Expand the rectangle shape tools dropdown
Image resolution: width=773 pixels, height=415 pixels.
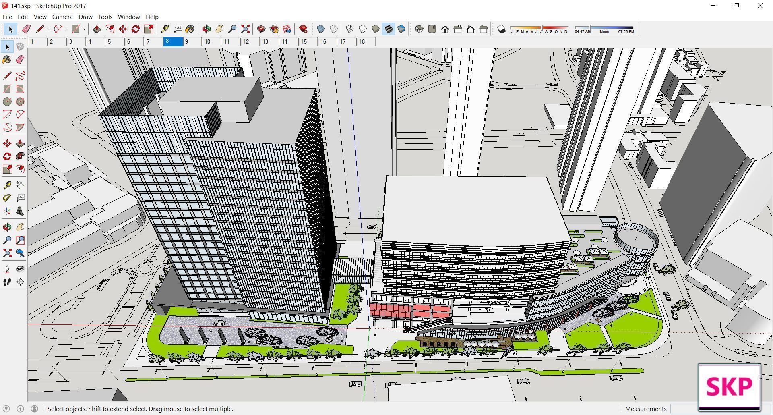click(x=84, y=29)
